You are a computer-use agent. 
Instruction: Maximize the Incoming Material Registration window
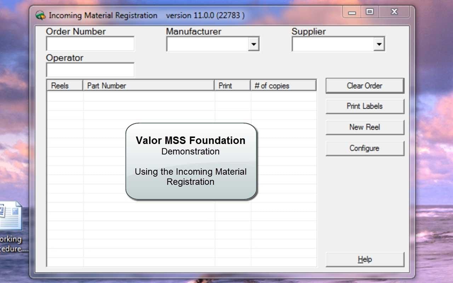coord(369,12)
